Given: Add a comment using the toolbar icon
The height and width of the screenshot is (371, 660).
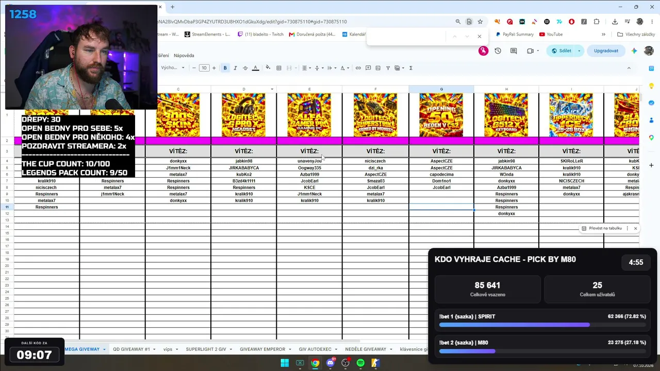Looking at the screenshot, I should click(x=368, y=68).
